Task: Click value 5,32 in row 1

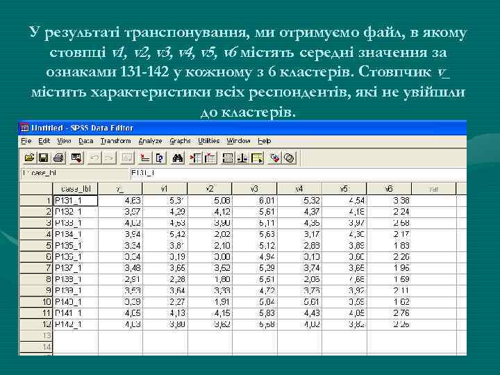Action: point(299,201)
